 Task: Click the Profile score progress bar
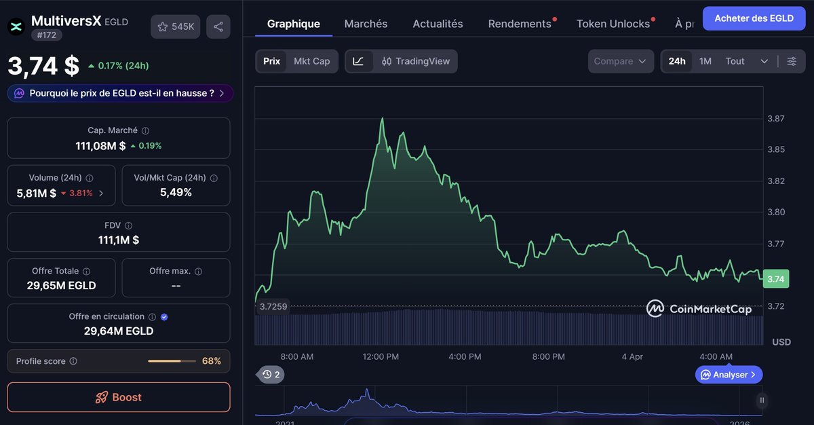coord(171,361)
